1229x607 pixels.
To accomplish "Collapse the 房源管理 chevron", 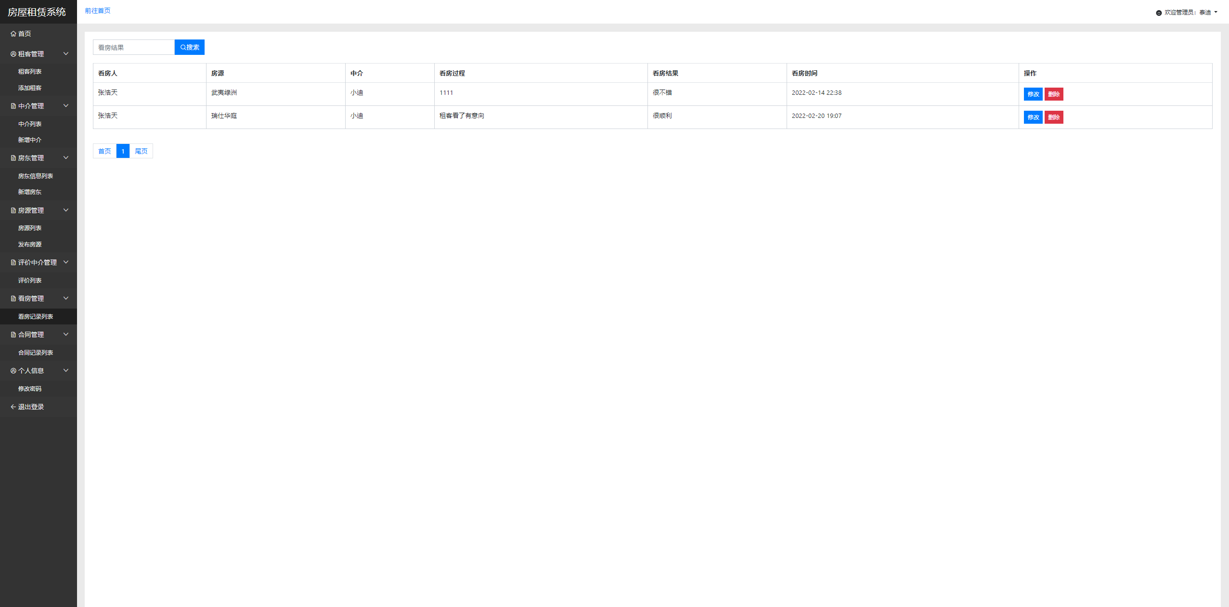I will [66, 210].
